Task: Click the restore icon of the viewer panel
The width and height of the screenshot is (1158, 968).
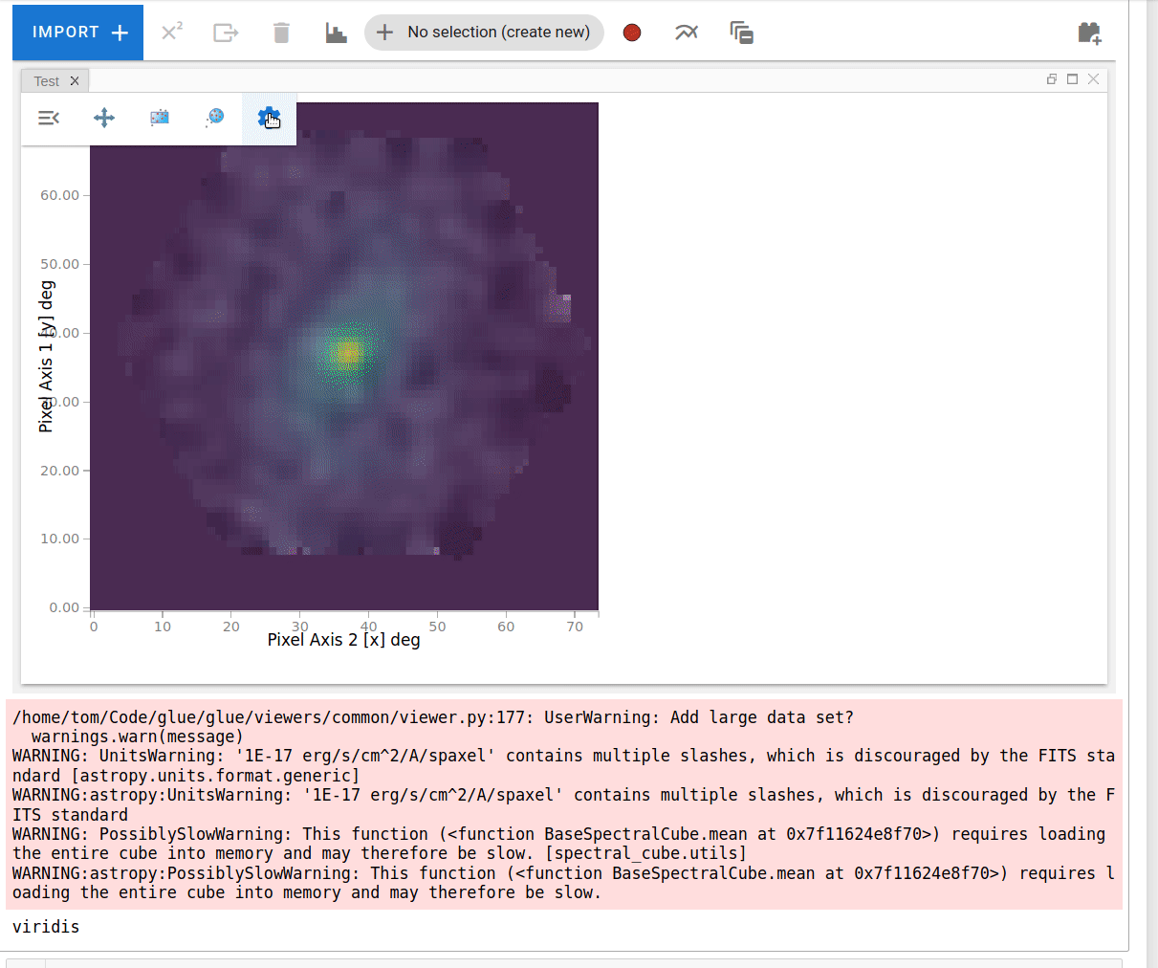Action: 1052,79
